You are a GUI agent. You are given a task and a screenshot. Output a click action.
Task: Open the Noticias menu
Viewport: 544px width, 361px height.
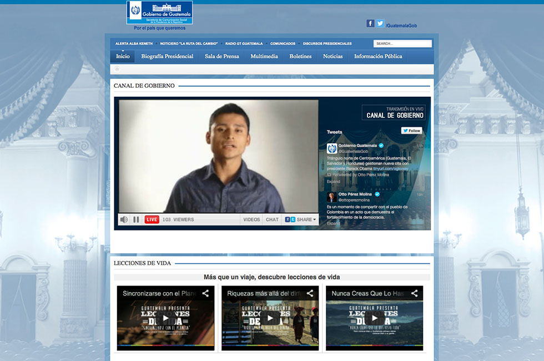(333, 56)
